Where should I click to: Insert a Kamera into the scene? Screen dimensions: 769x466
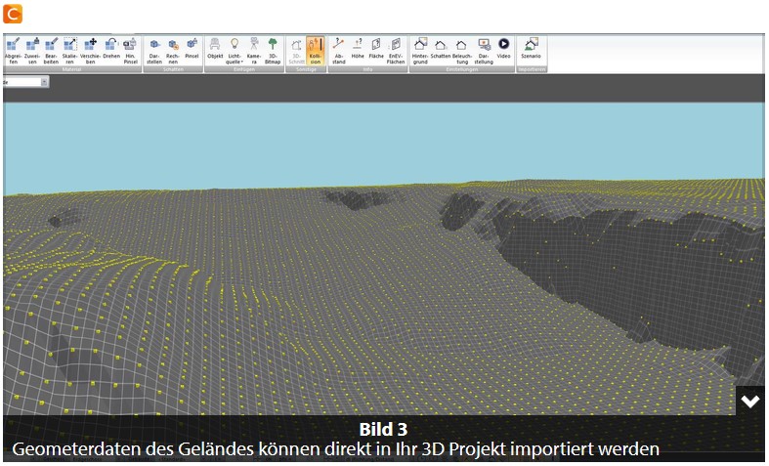pos(254,51)
